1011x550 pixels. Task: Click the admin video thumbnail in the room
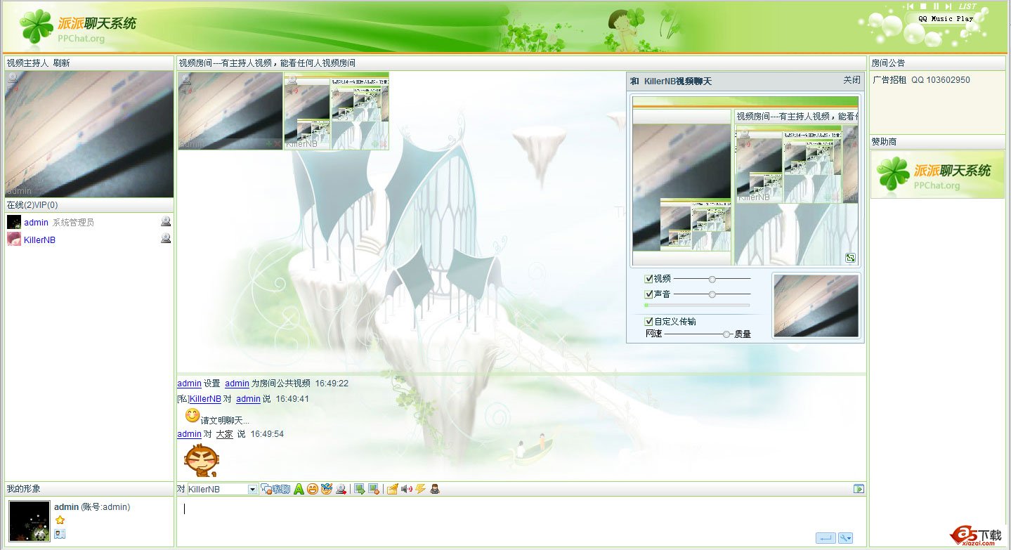(x=230, y=111)
